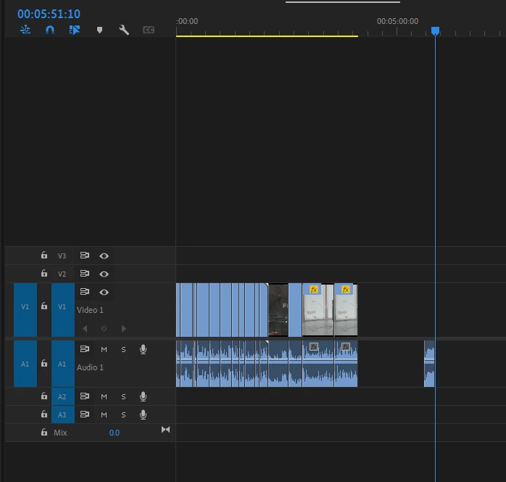Select V3 track target label
This screenshot has width=506, height=482.
[x=62, y=256]
